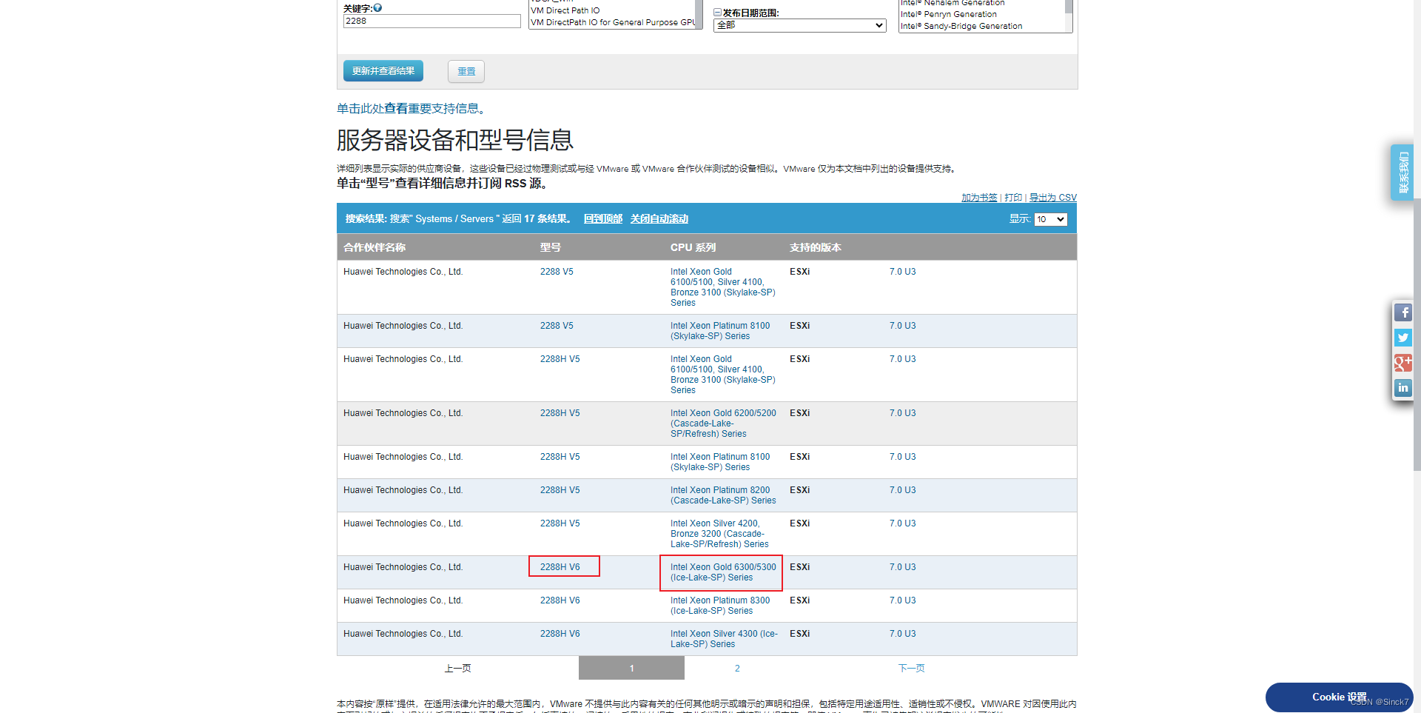Click the reset button

466,71
